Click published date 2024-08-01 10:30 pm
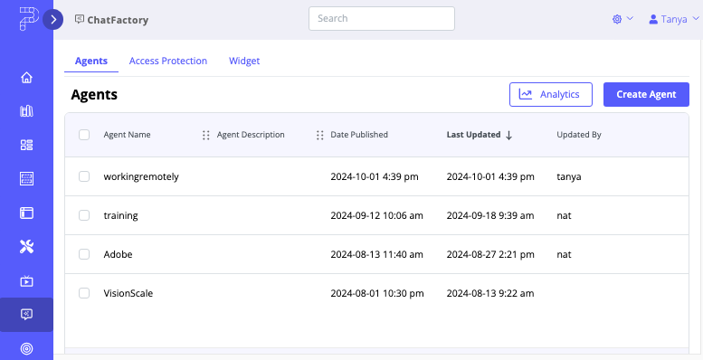This screenshot has height=360, width=703. (377, 294)
